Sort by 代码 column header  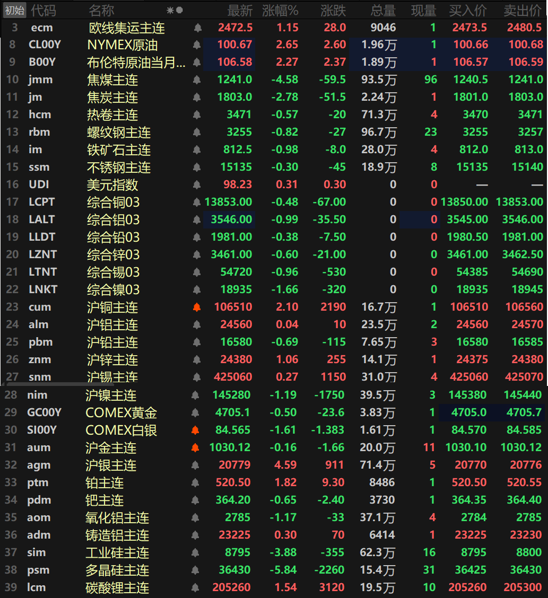(43, 11)
